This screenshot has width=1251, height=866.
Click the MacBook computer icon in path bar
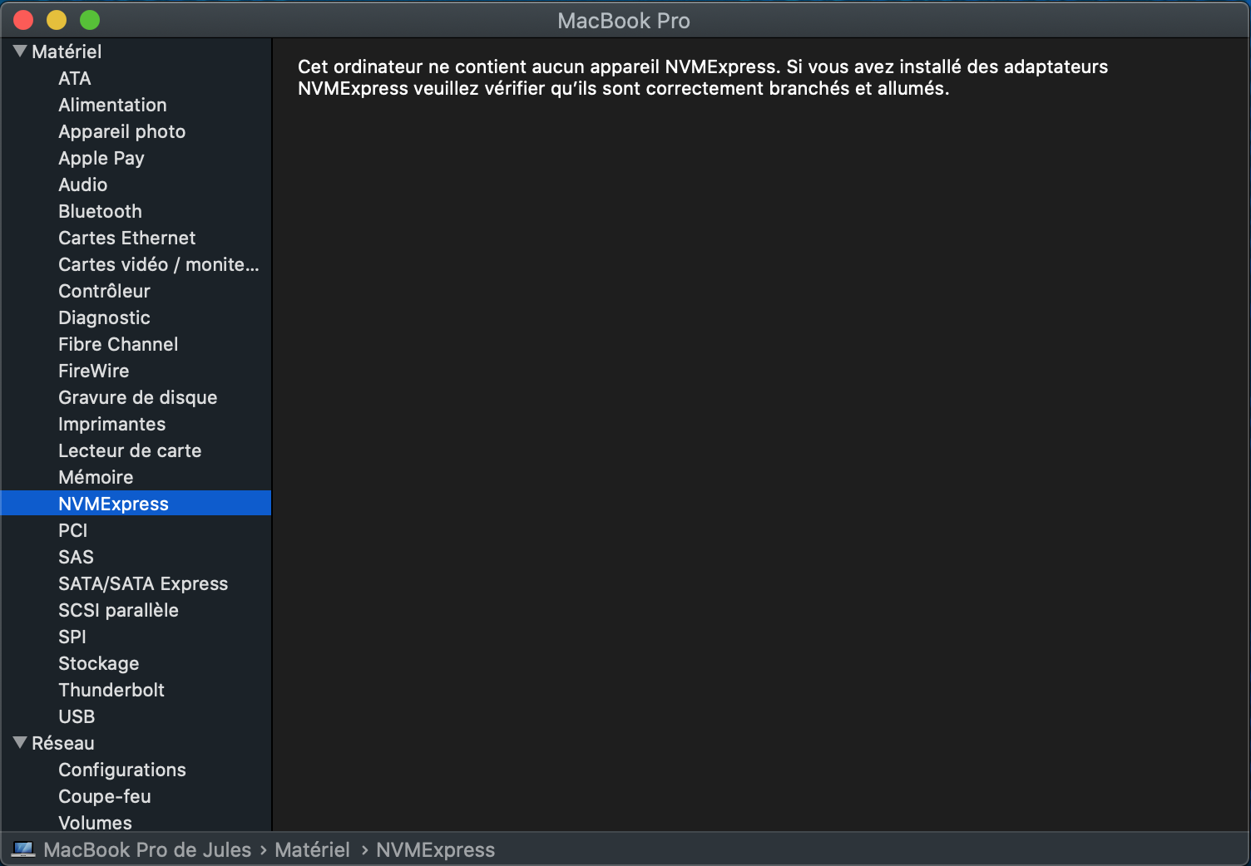tap(23, 849)
